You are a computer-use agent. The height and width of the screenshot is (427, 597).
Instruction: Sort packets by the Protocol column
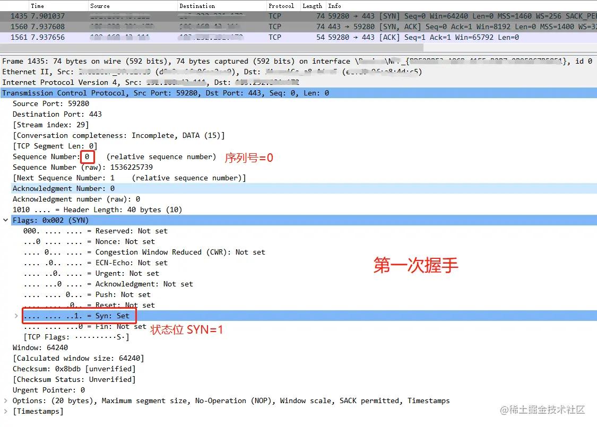[281, 6]
